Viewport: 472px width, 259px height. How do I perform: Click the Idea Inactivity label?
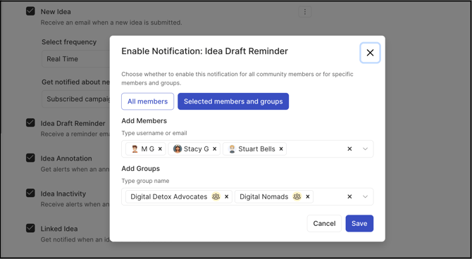point(63,194)
